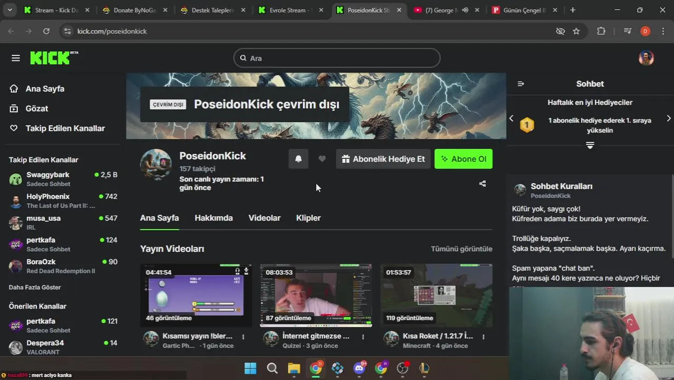The height and width of the screenshot is (380, 674).
Task: Open browser extensions menu
Action: pyautogui.click(x=601, y=31)
